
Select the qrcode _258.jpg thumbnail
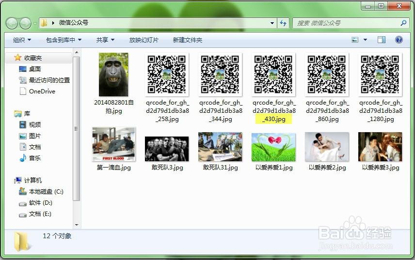click(x=167, y=75)
